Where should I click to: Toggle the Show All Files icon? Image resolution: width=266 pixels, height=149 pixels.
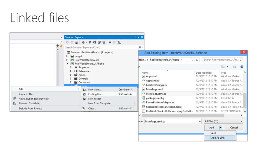[x=104, y=42]
